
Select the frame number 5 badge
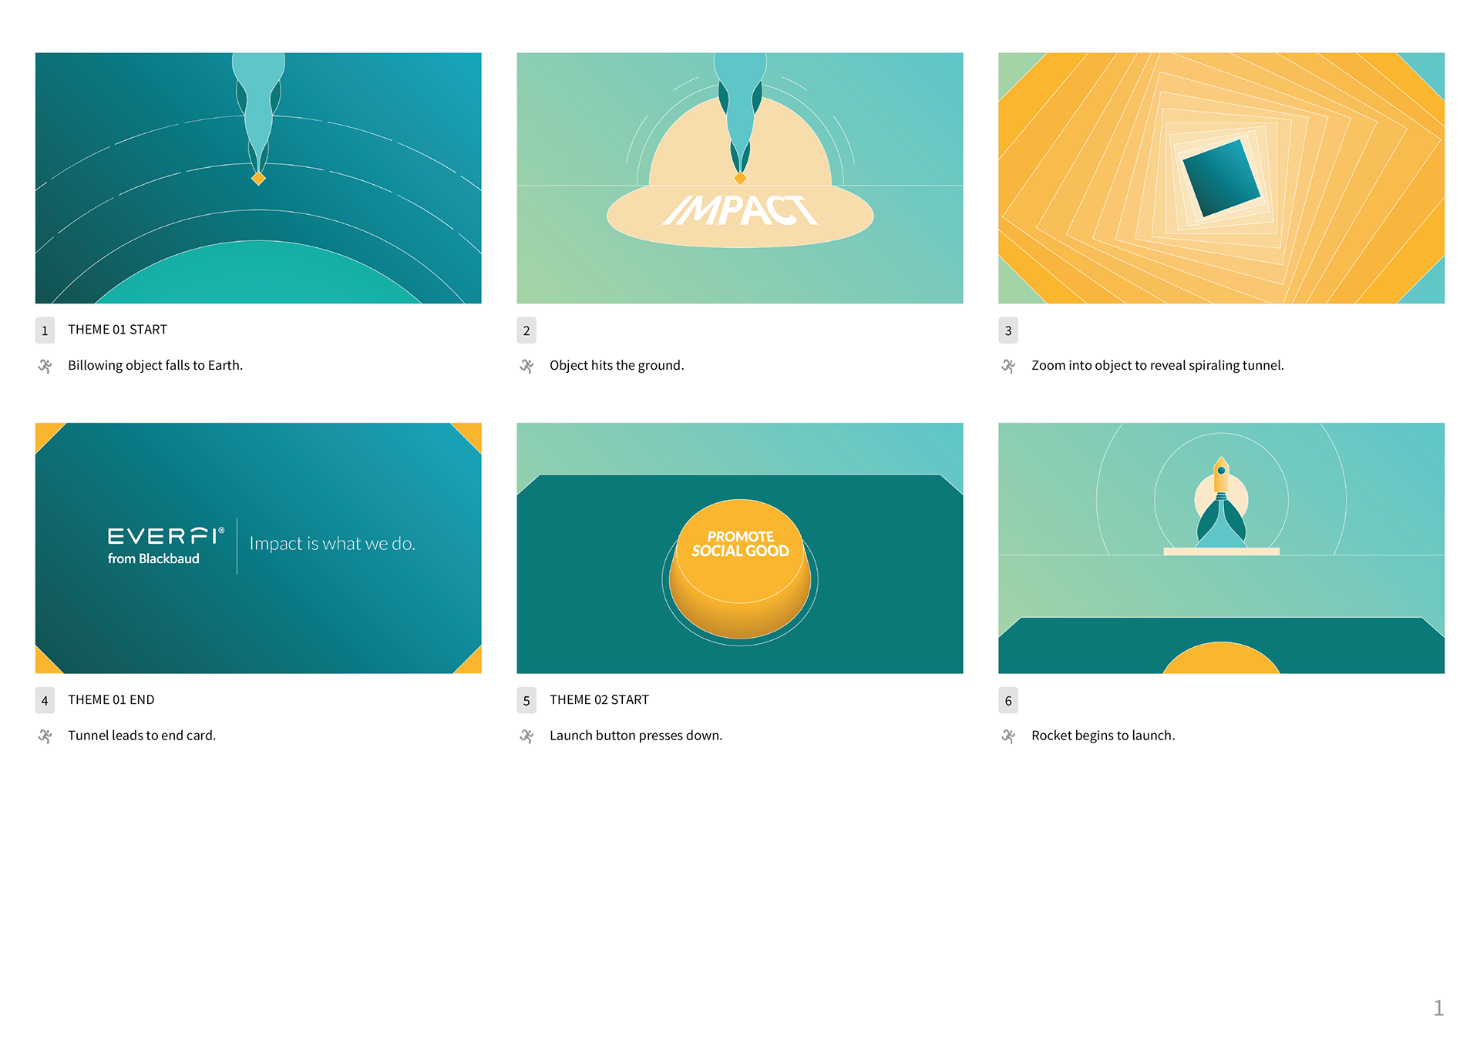point(526,701)
